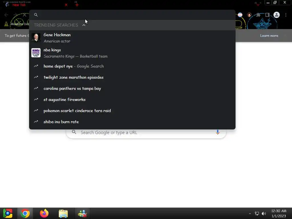292x219 pixels.
Task: Click the Start button on taskbar
Action: [x=8, y=213]
